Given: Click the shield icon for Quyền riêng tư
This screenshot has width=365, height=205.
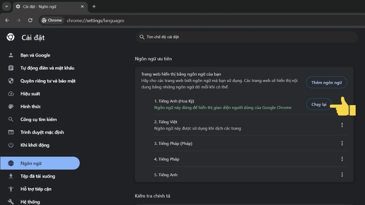Looking at the screenshot, I should click(x=11, y=81).
